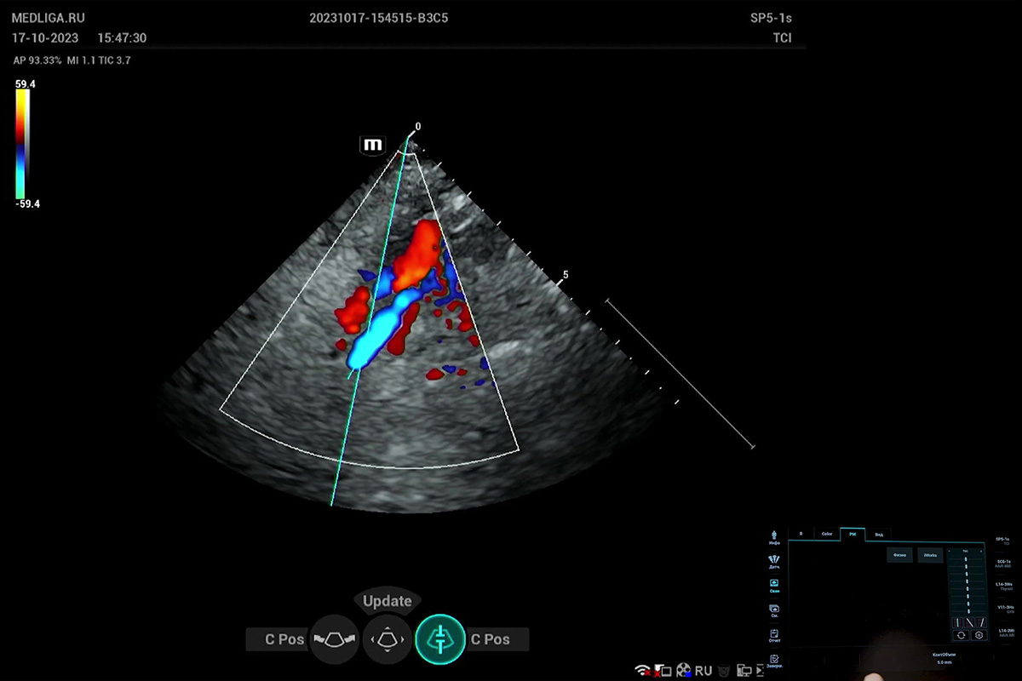Screen dimensions: 1022x681
Task: Switch to the Color tab
Action: click(826, 535)
